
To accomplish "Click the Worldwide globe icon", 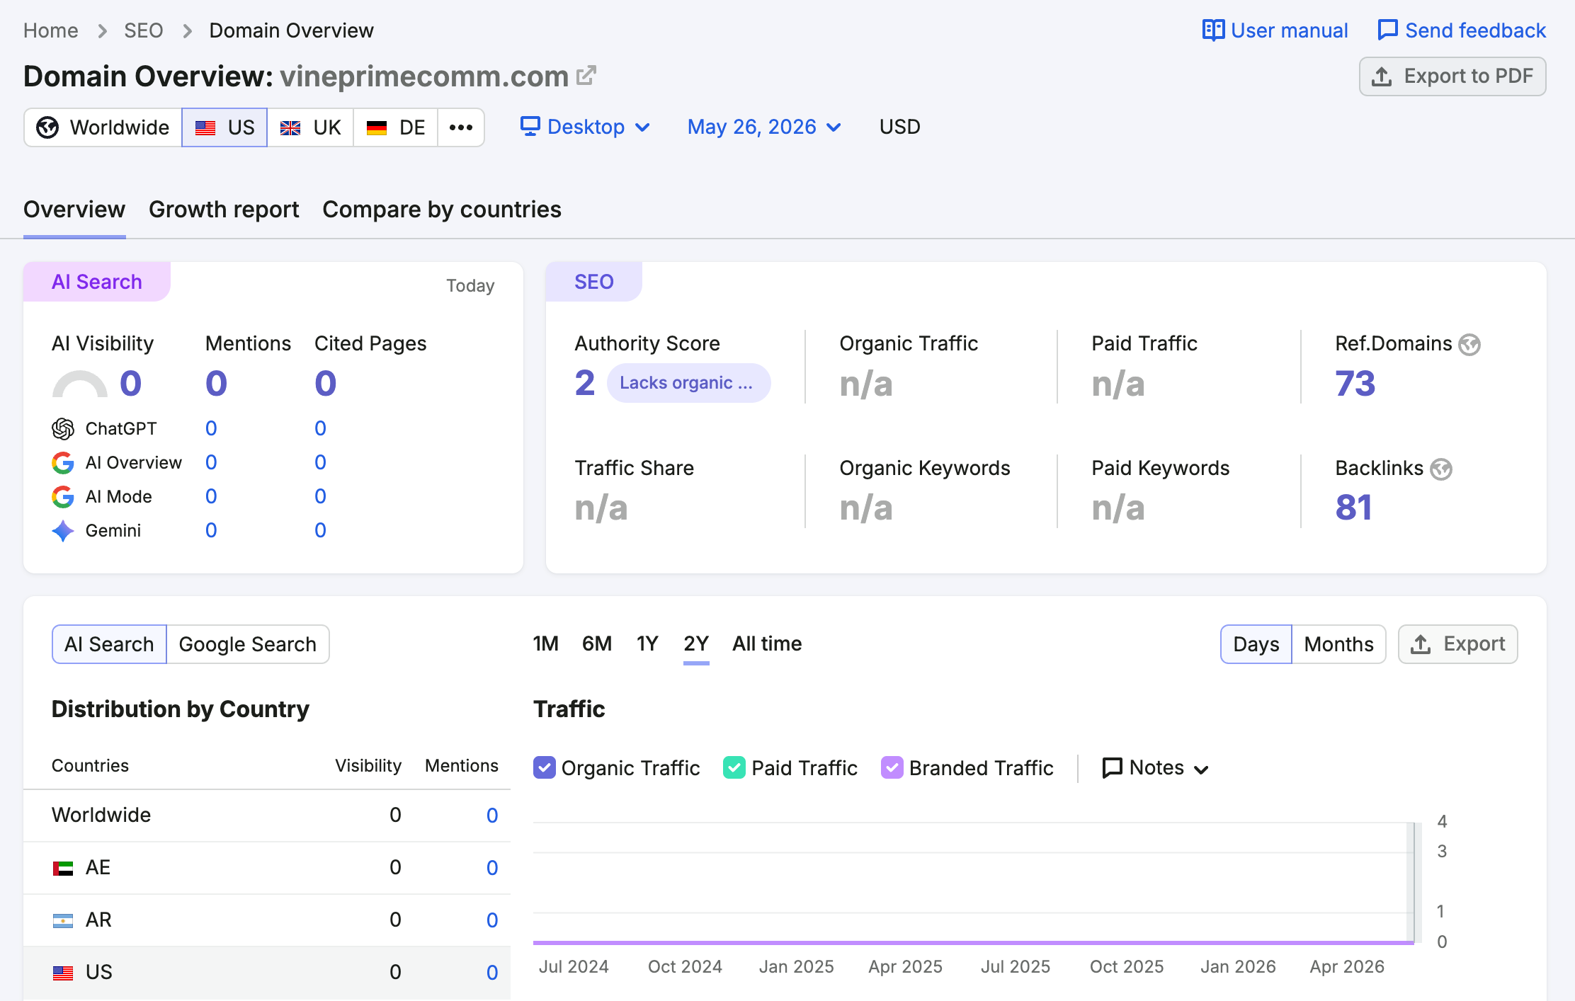I will pos(47,127).
